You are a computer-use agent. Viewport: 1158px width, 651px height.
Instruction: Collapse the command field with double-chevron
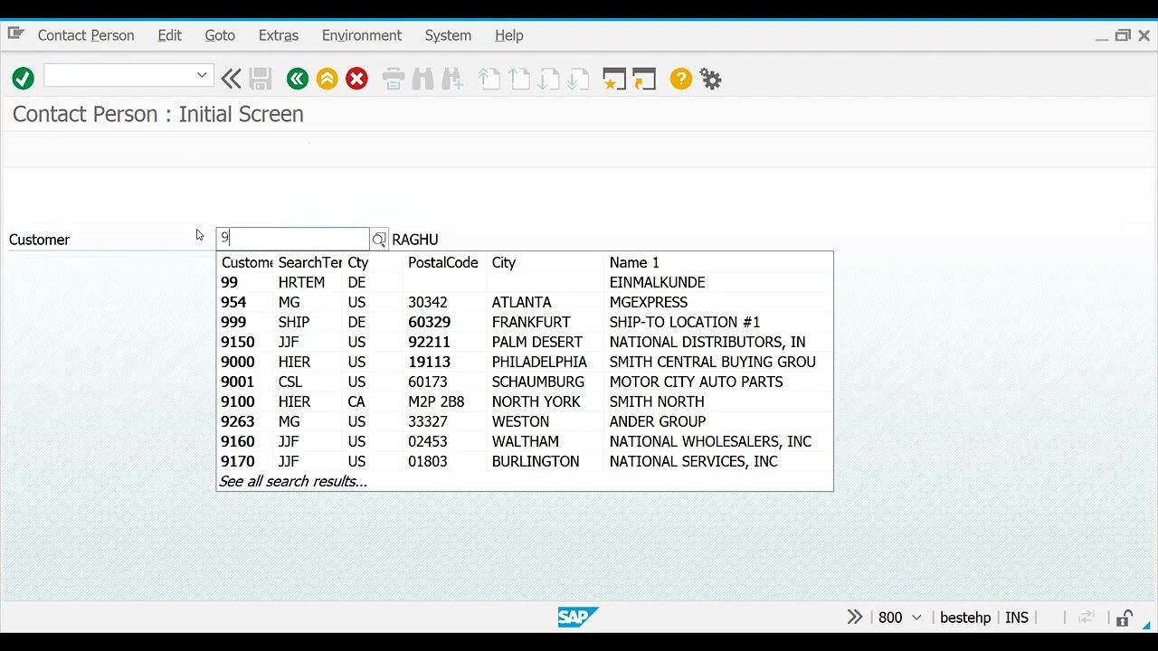coord(231,79)
